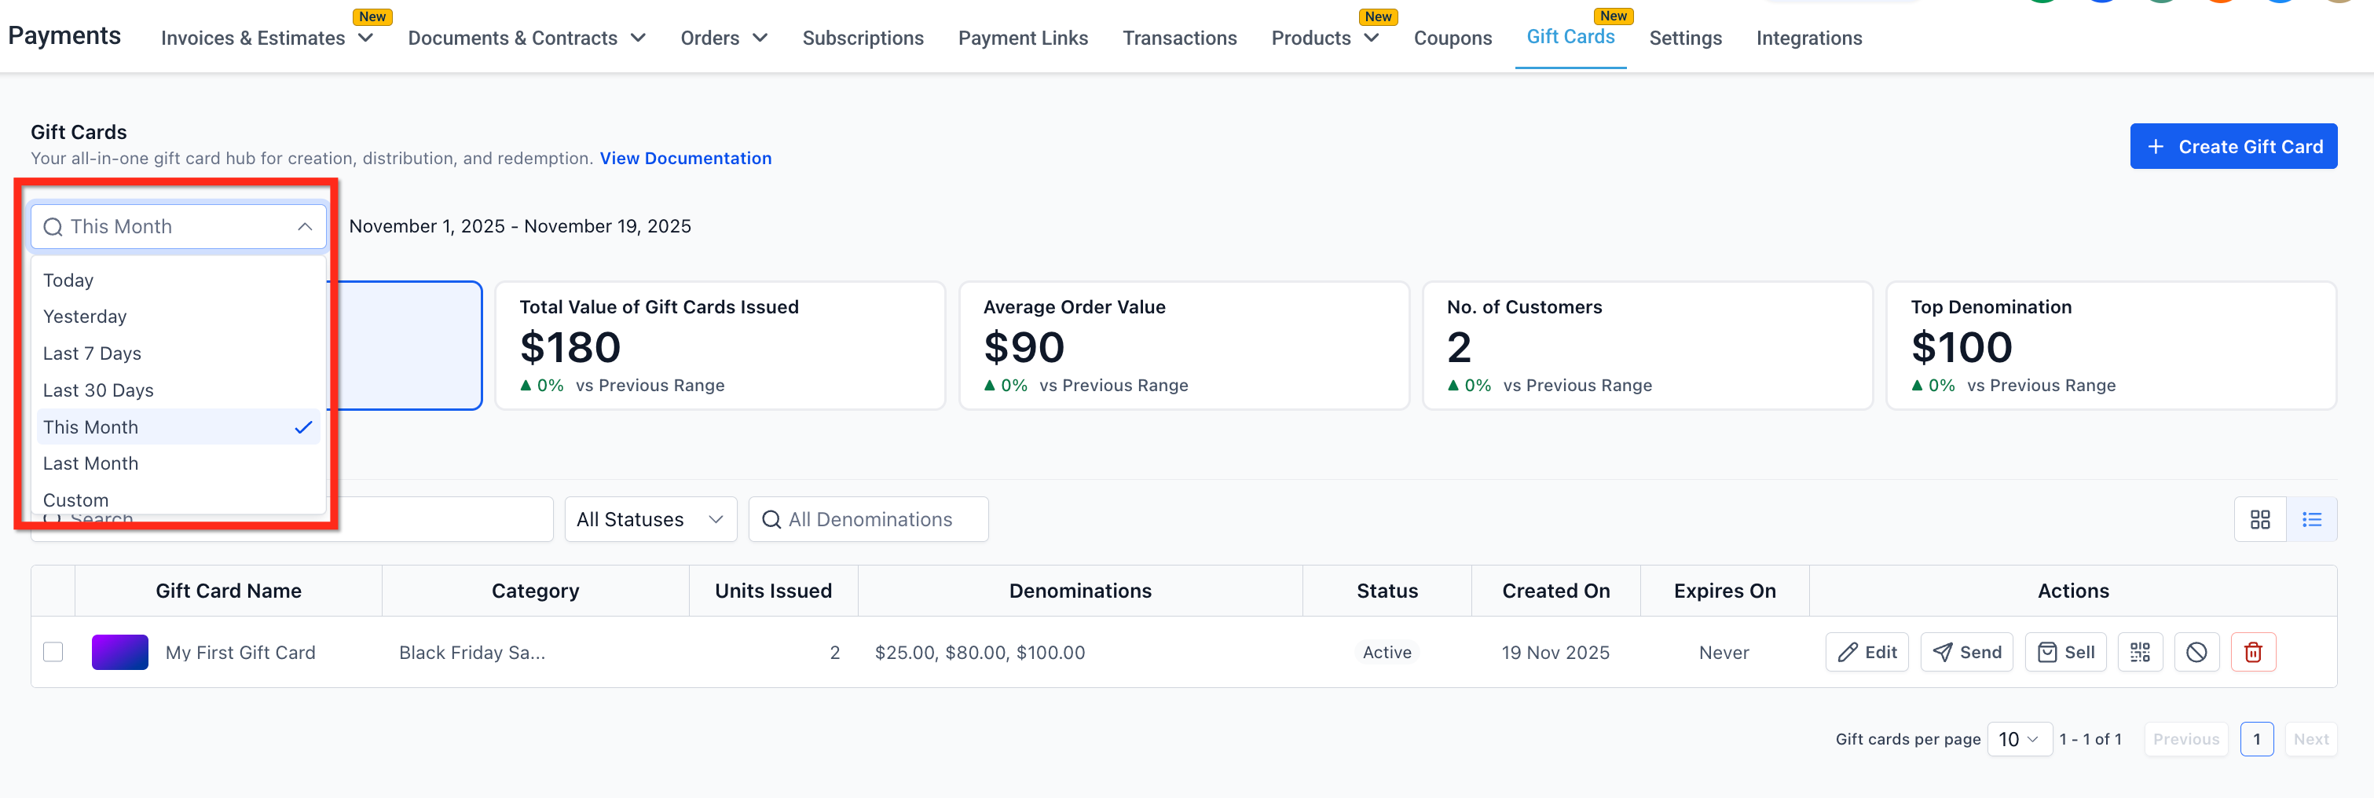
Task: Select Last 7 Days from the list
Action: 92,354
